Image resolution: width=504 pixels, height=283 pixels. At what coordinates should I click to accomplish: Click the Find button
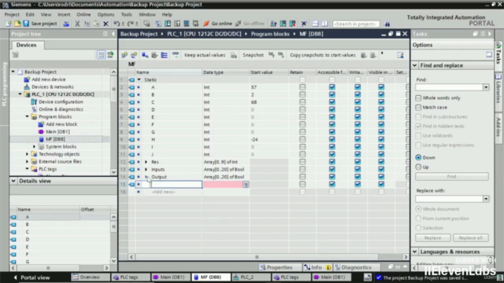click(451, 176)
